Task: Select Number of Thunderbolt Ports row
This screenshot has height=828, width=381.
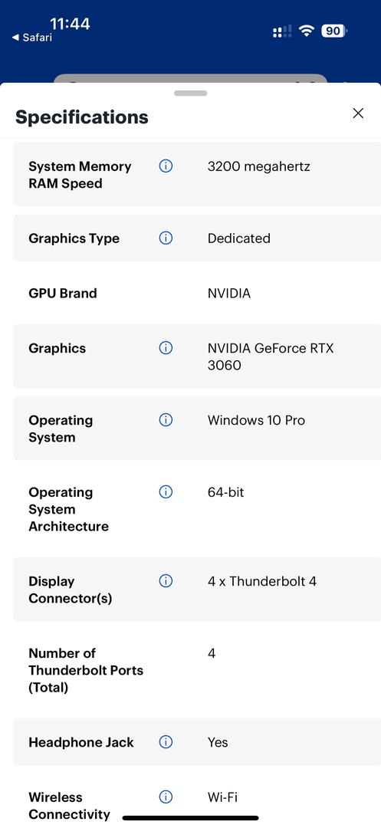Action: 197,670
